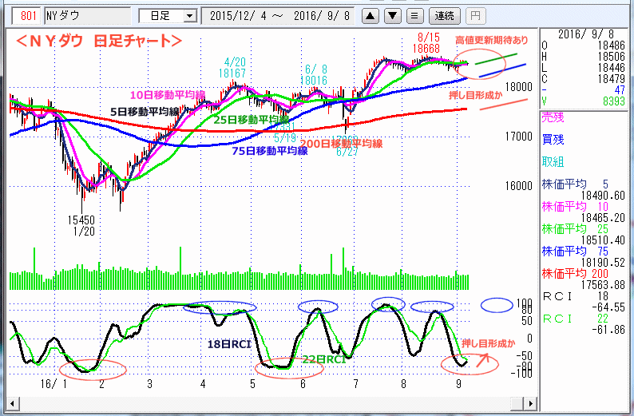
Task: Open the three-line menu button
Action: coord(414,15)
